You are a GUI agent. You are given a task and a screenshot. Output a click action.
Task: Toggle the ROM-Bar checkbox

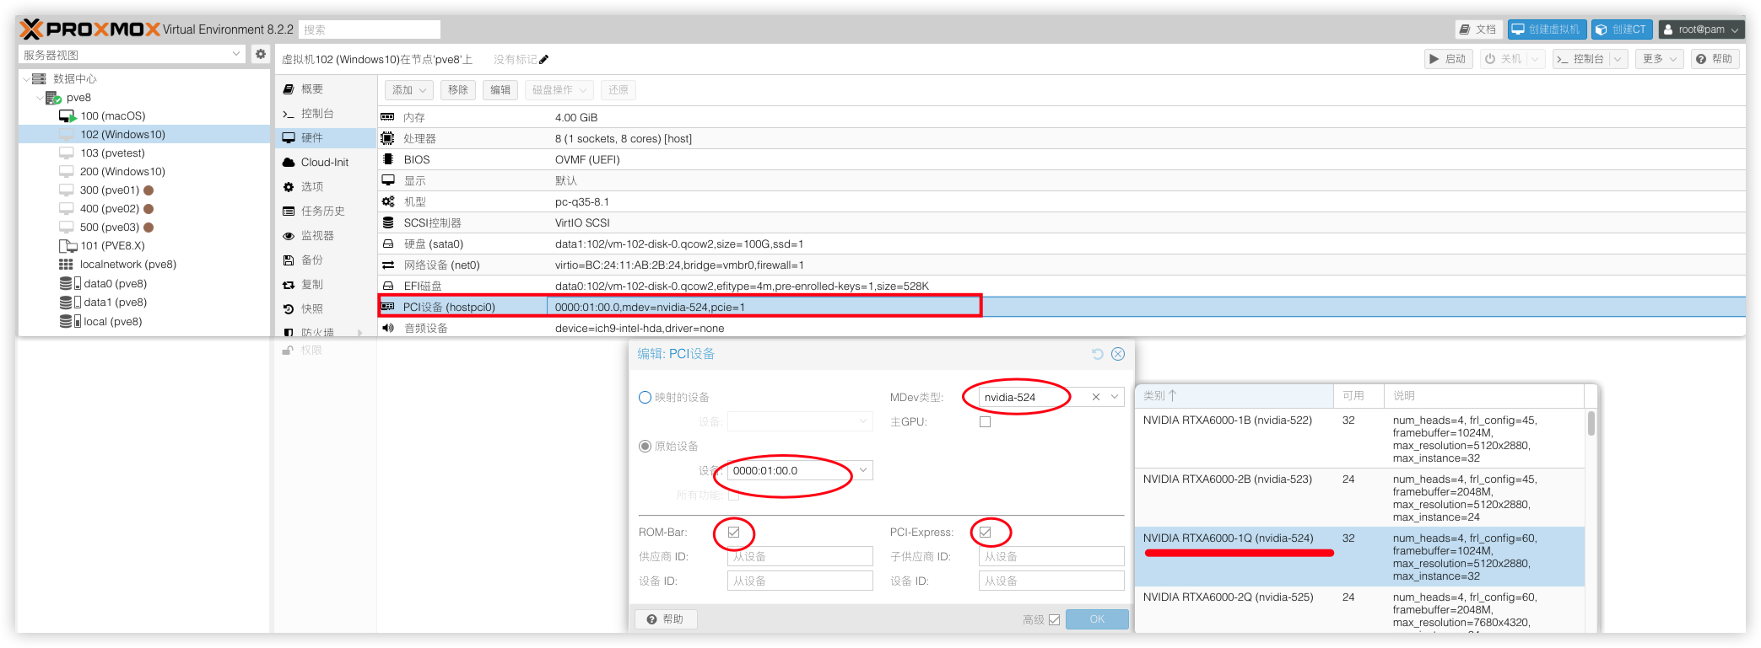pos(734,533)
